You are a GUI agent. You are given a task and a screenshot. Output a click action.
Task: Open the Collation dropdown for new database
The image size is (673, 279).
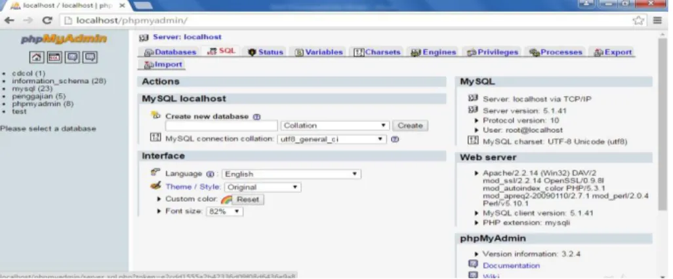335,126
